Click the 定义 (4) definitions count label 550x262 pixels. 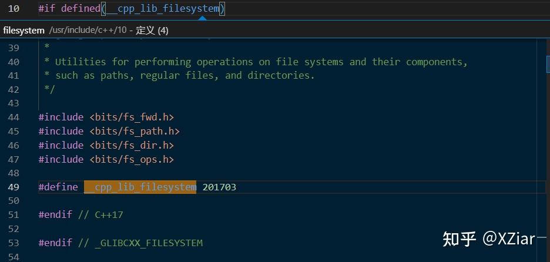152,31
